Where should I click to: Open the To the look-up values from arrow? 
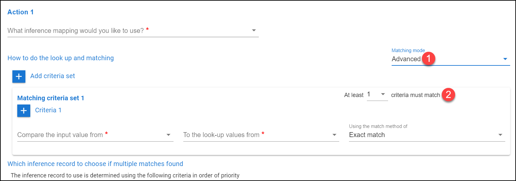(x=334, y=135)
